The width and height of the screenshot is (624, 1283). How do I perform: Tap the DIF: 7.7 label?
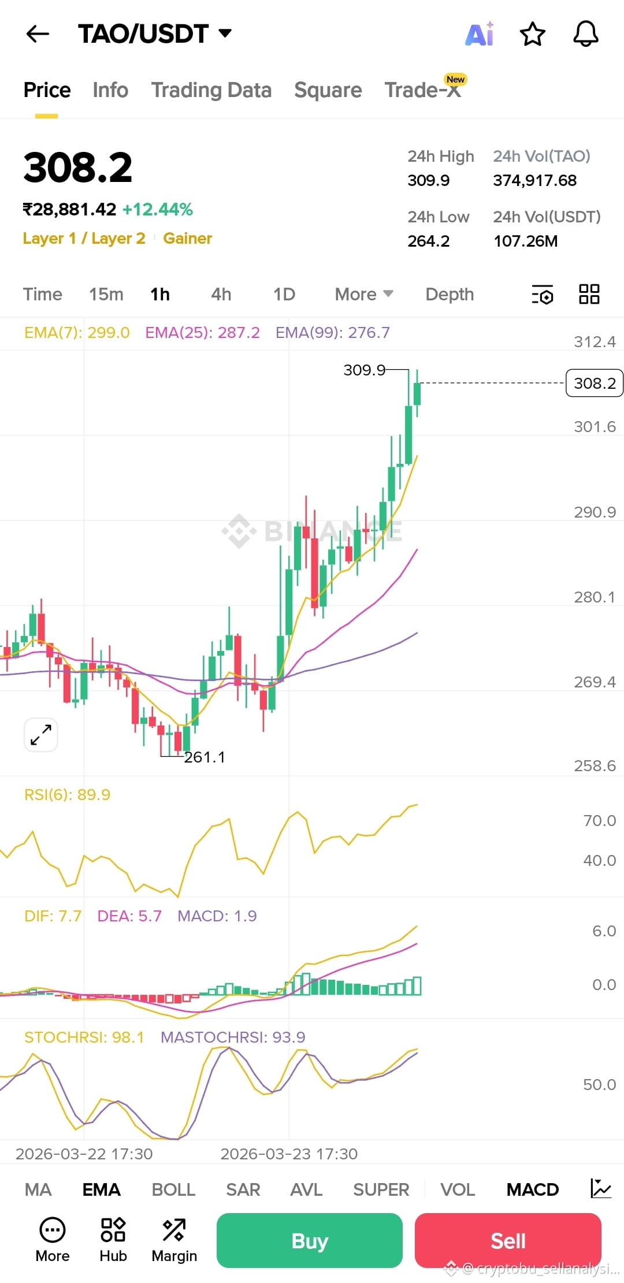[x=53, y=916]
